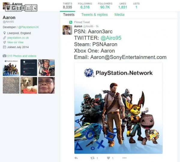Viewport: 180px width, 162px height.
Task: Open the PlayStation Network image in tweet
Action: [x=118, y=108]
